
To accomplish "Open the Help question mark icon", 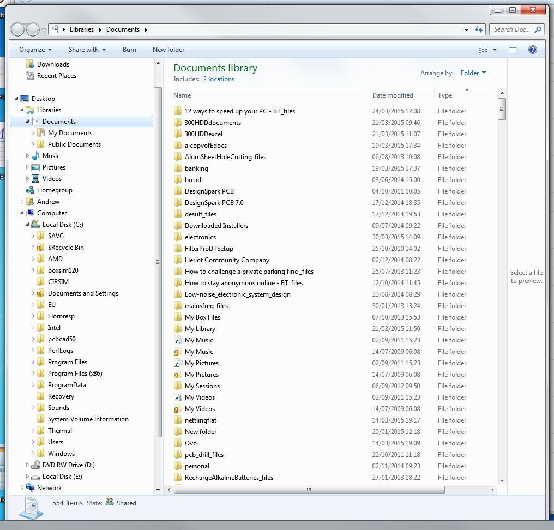I will [532, 50].
